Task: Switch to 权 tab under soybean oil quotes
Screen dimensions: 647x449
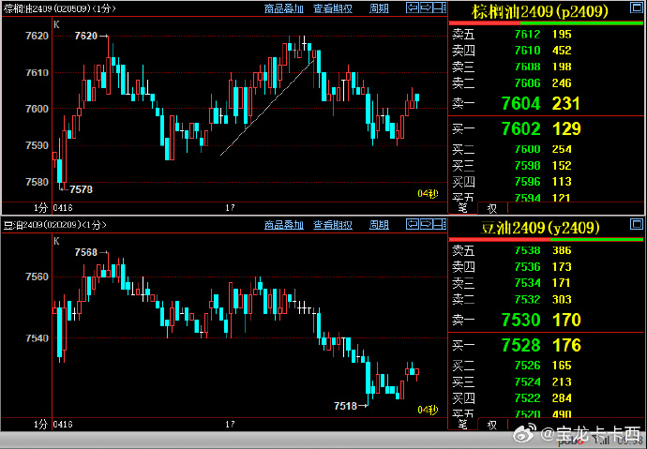Action: point(491,425)
